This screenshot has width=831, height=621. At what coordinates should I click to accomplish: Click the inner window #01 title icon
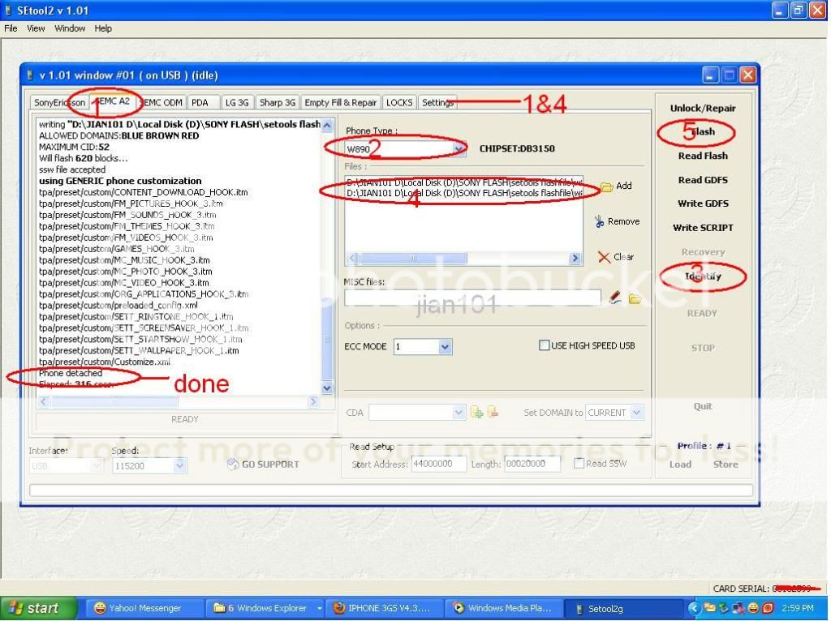[x=30, y=75]
